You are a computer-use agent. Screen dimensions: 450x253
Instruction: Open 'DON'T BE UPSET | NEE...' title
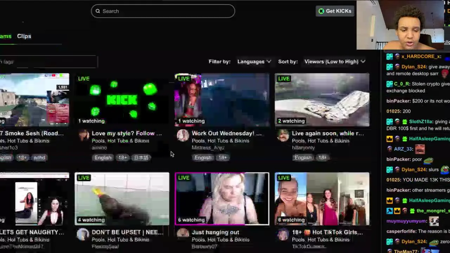point(127,232)
